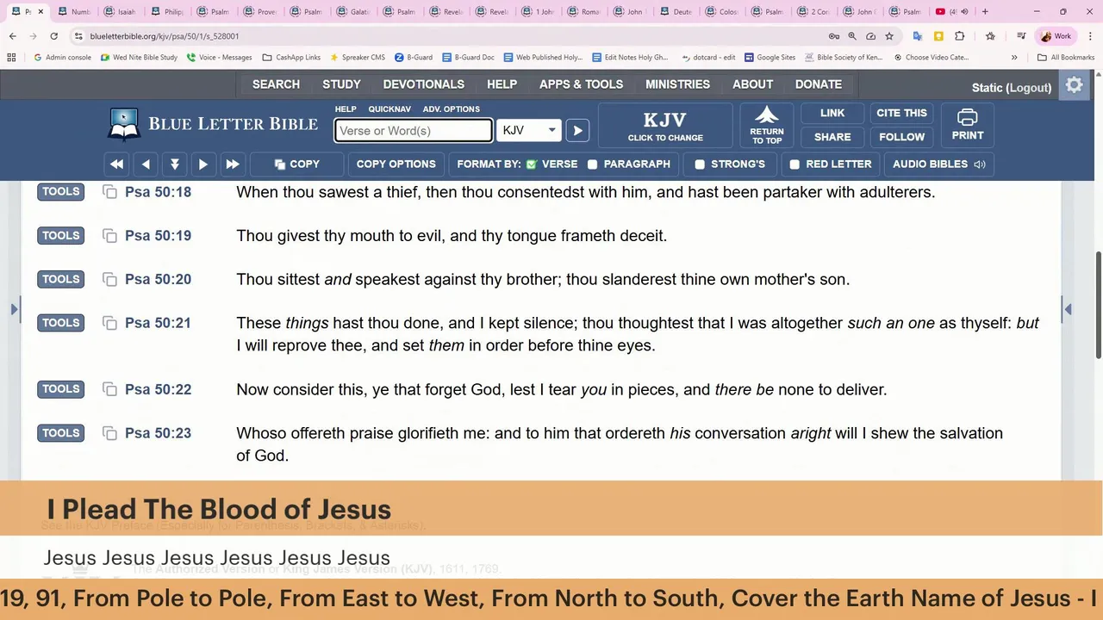This screenshot has height=620, width=1103.
Task: Toggle the Verse format checkbox
Action: [x=532, y=164]
